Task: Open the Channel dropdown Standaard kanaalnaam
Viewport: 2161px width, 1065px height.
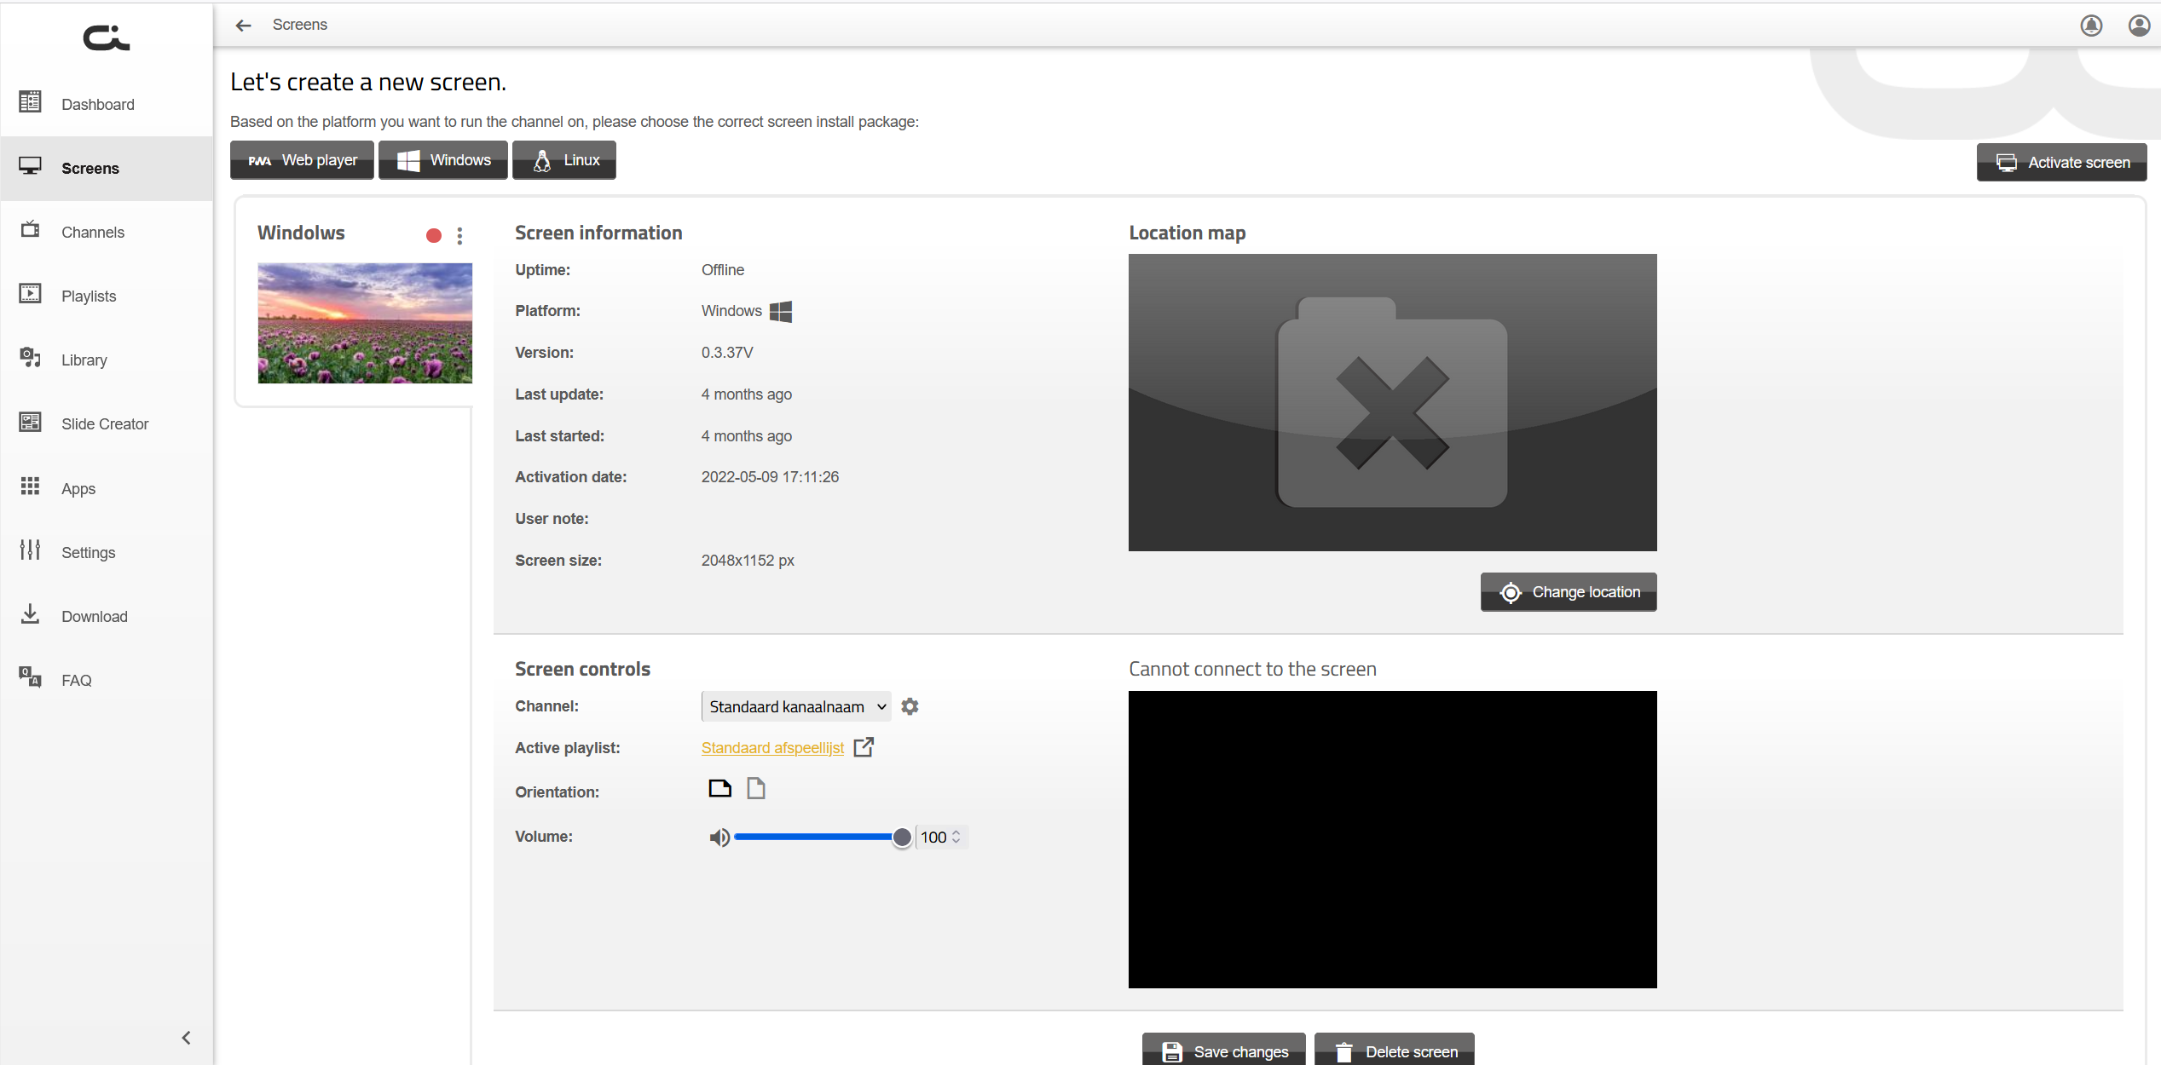Action: 796,706
